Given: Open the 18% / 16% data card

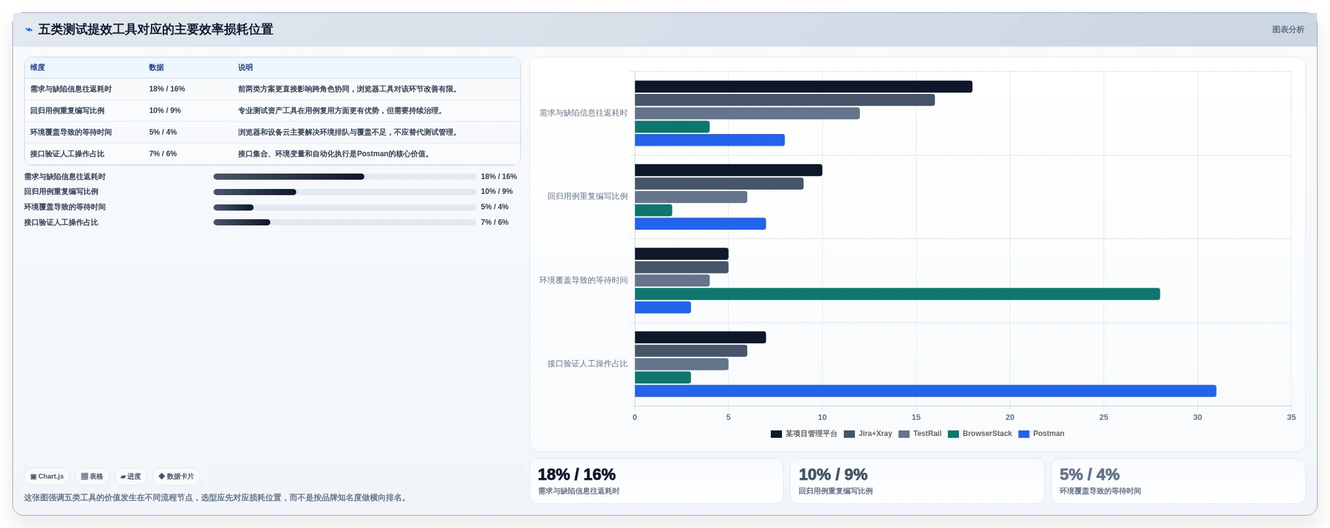Looking at the screenshot, I should [656, 481].
